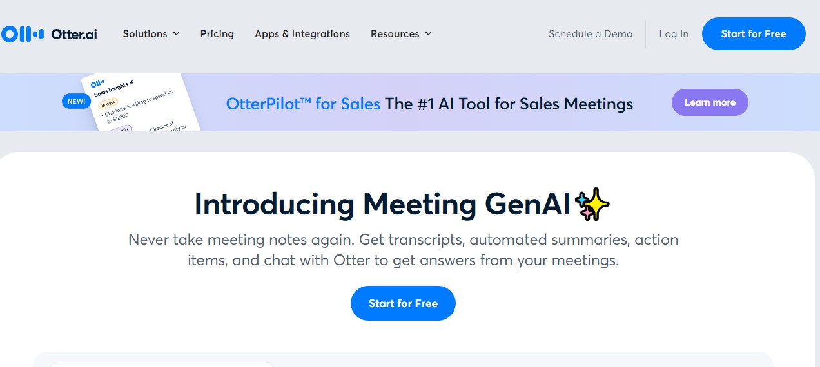The image size is (820, 367).
Task: Click the small Otter logo on Sales Insights card
Action: tap(97, 84)
